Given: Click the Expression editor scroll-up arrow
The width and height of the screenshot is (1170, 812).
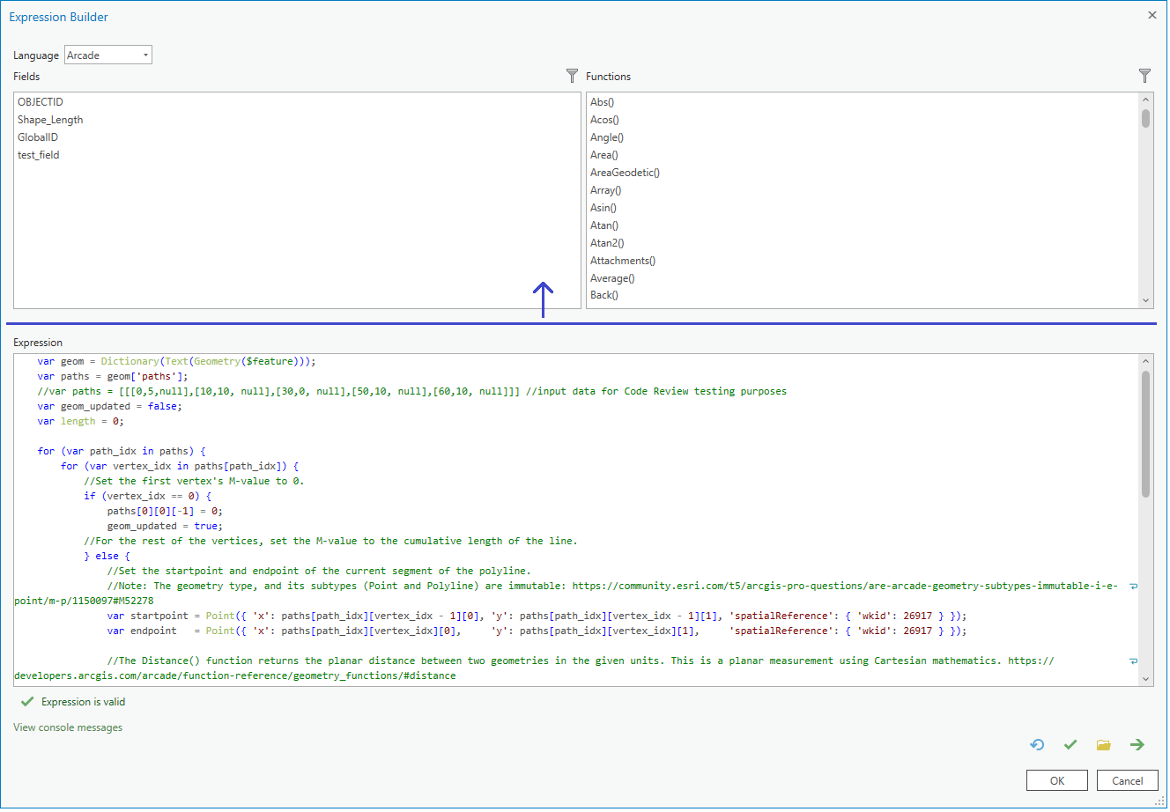Looking at the screenshot, I should (1145, 361).
